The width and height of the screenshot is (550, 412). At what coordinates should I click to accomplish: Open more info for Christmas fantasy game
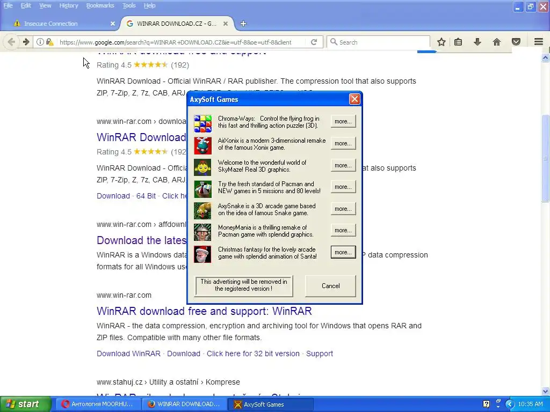343,252
